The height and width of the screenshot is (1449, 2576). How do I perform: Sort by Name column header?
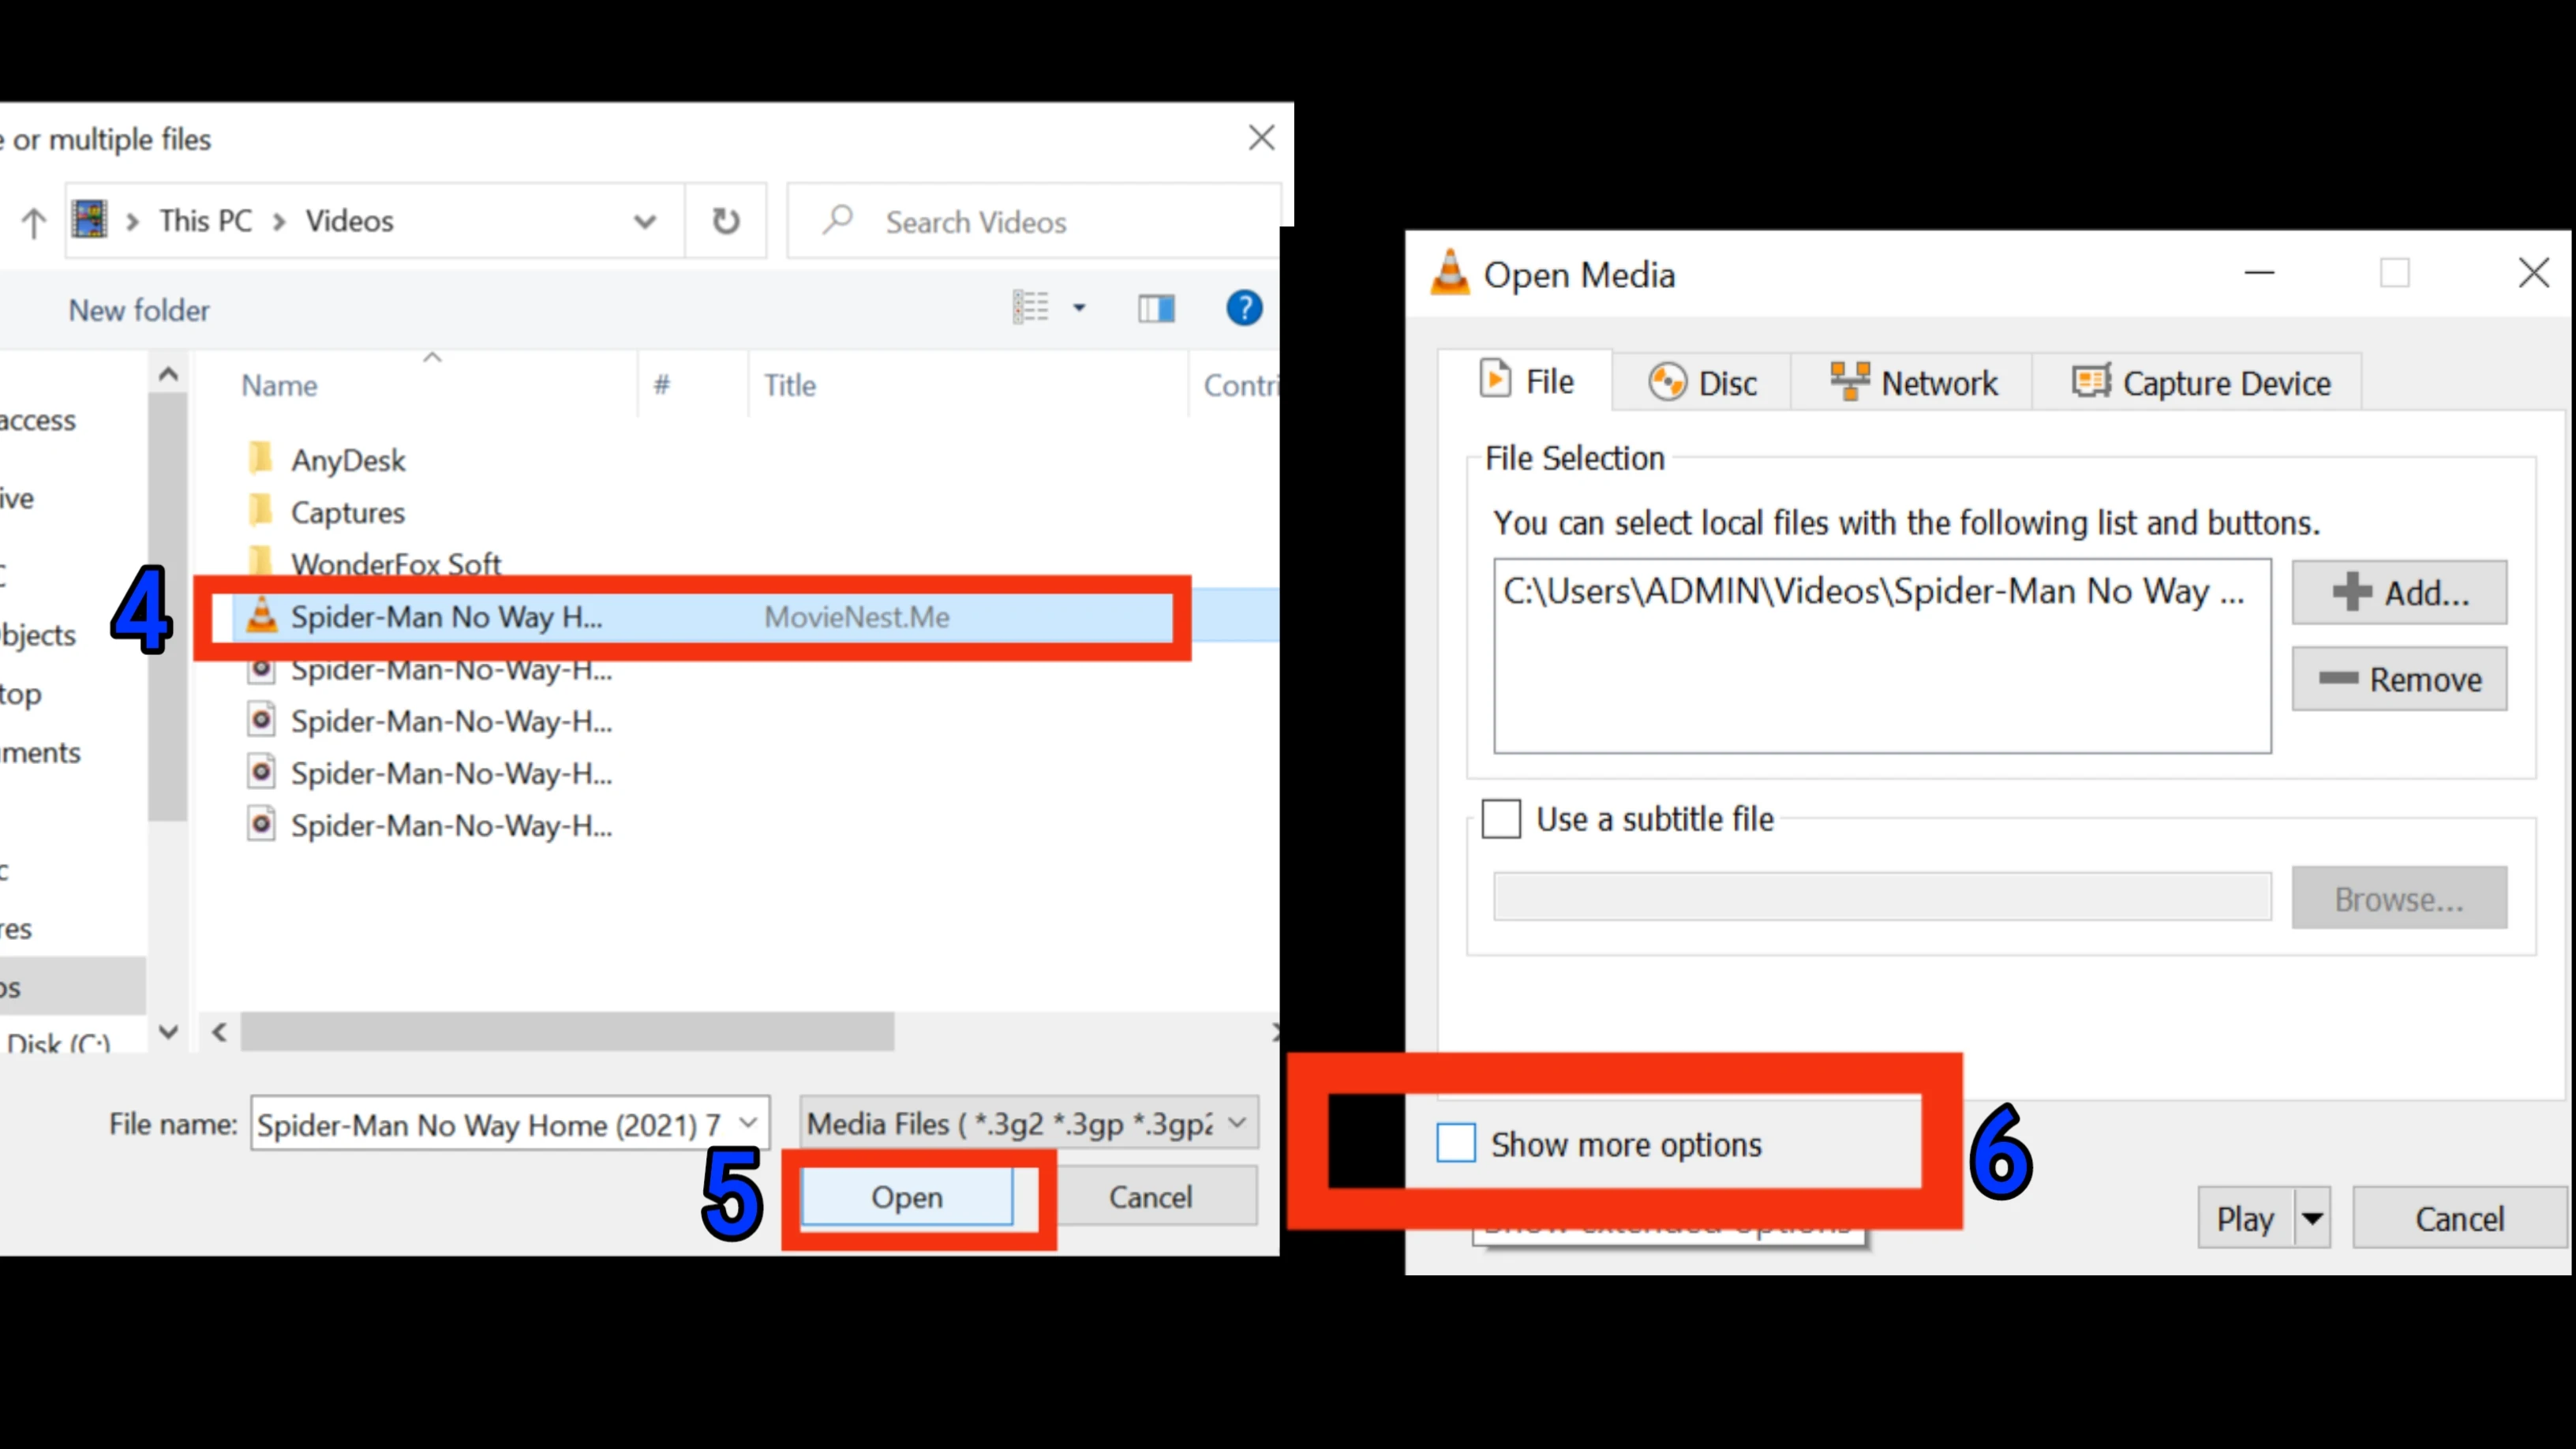pyautogui.click(x=279, y=385)
